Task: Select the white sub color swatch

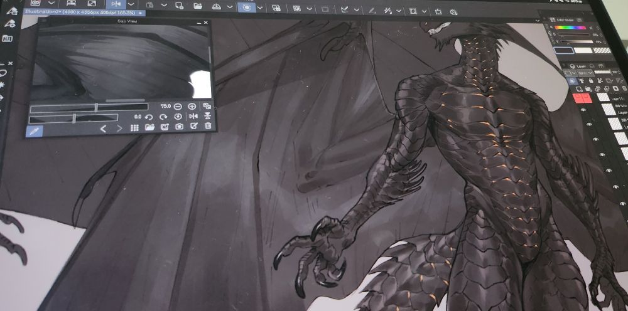Action: click(x=583, y=50)
